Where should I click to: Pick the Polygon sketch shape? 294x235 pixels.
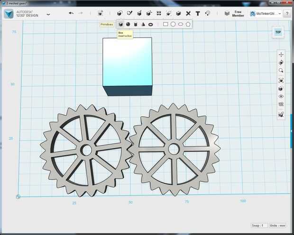tap(188, 24)
